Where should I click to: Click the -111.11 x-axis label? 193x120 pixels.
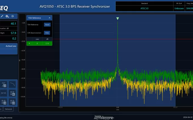(x=60, y=107)
